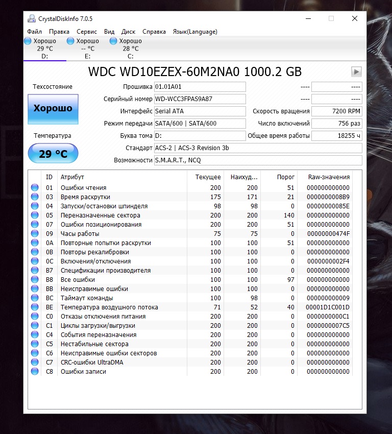Click status circle for Повторные попытки раскрутки

[x=35, y=243]
